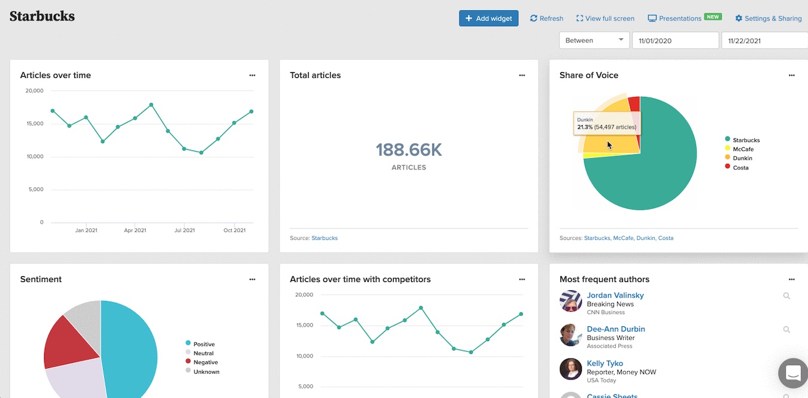Open Total articles widget ellipsis menu

tap(522, 75)
